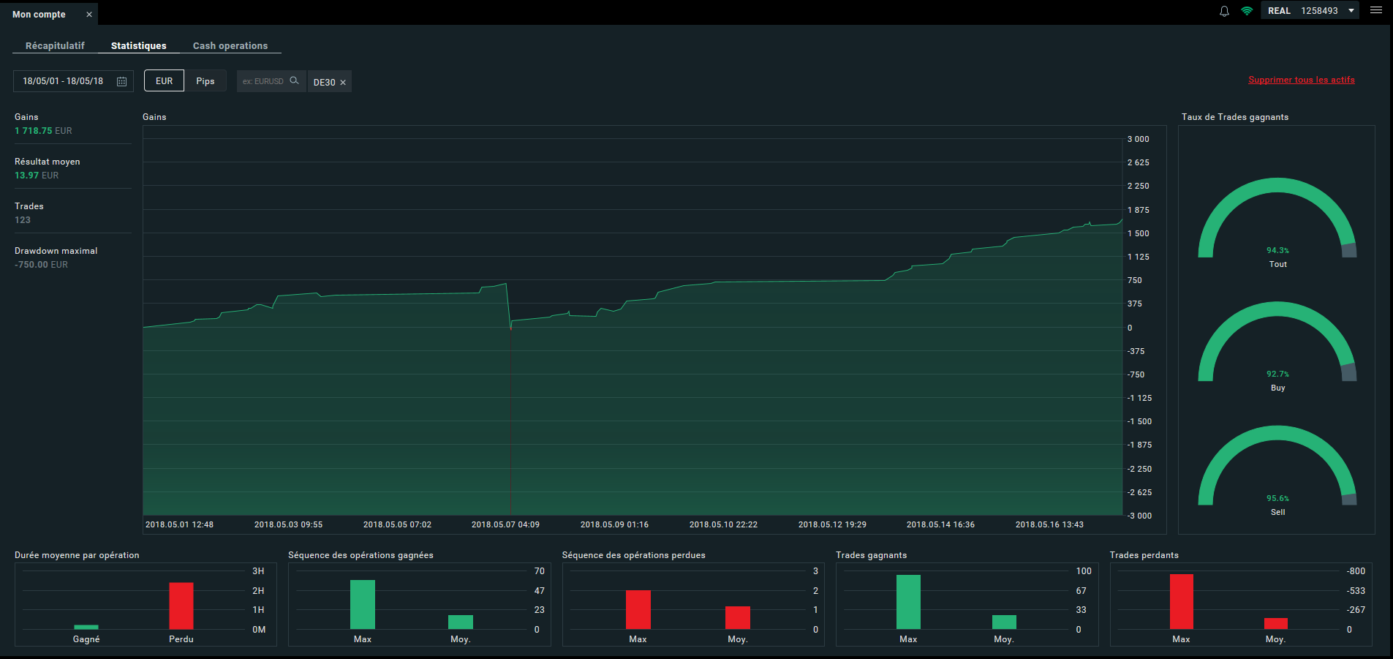Click the search magnifier icon

point(294,80)
